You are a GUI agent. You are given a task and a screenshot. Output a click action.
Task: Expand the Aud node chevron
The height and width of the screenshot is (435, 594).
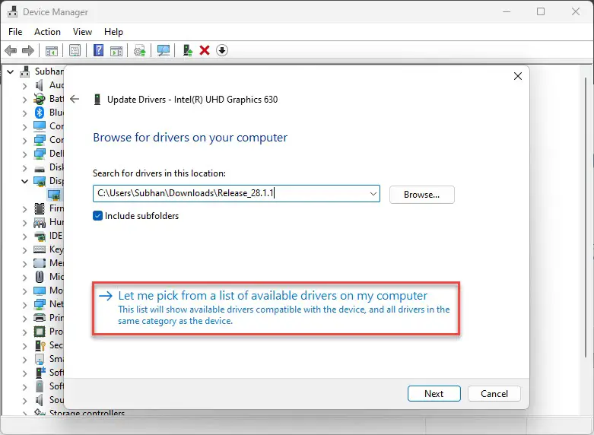point(24,86)
